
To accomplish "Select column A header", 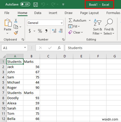I will pos(15,56).
